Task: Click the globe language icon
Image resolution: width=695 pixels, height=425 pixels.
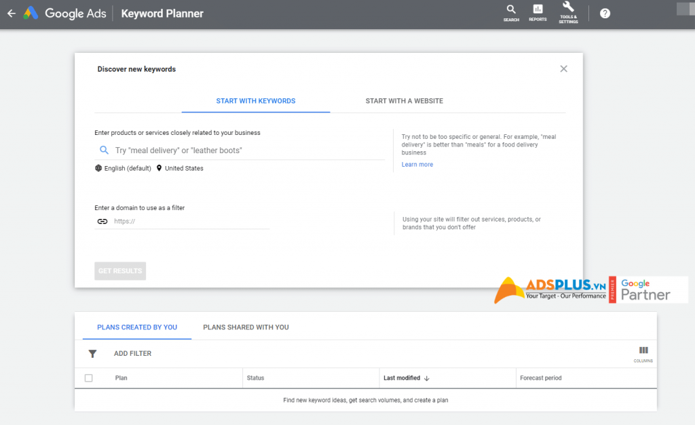Action: (x=98, y=168)
